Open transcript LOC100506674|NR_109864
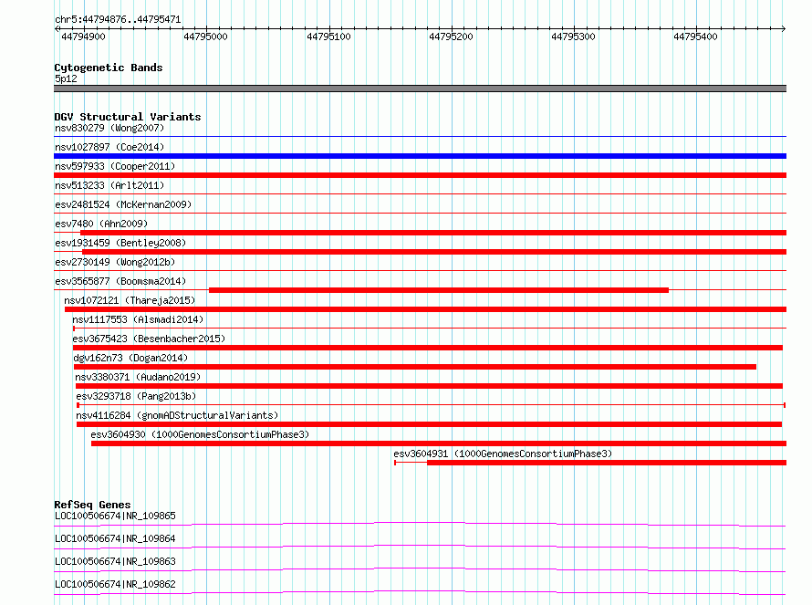Viewport: 812px width, 605px height. pyautogui.click(x=115, y=538)
